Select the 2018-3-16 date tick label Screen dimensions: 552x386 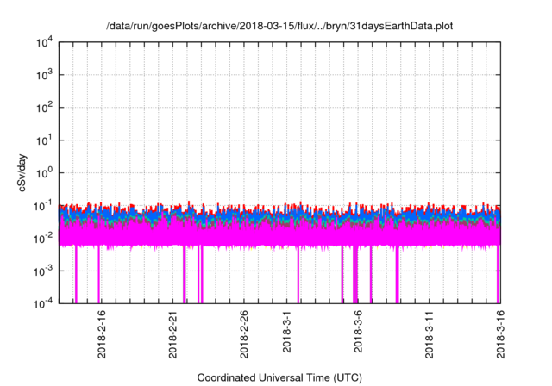pyautogui.click(x=500, y=334)
